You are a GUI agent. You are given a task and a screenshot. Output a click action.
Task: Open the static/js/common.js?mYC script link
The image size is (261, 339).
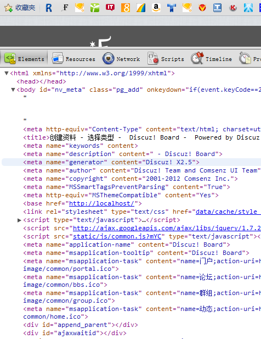pyautogui.click(x=117, y=236)
